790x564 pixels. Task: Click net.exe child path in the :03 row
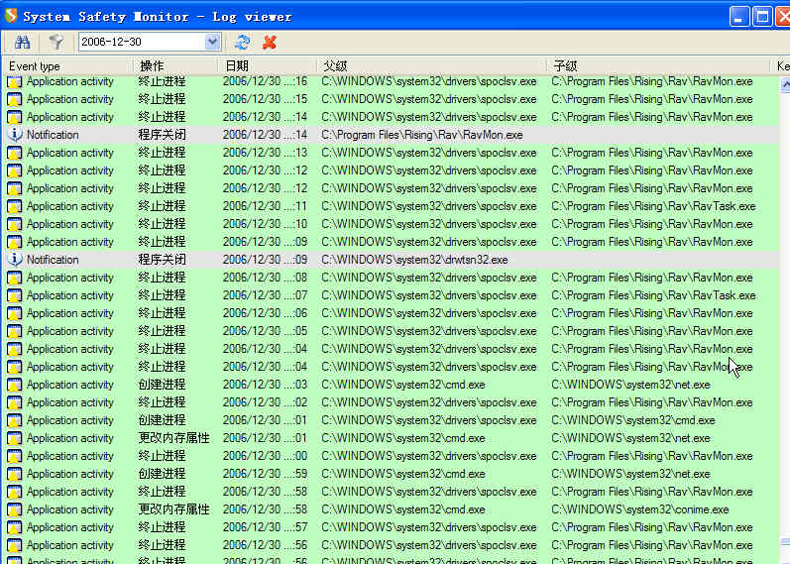[x=630, y=385]
